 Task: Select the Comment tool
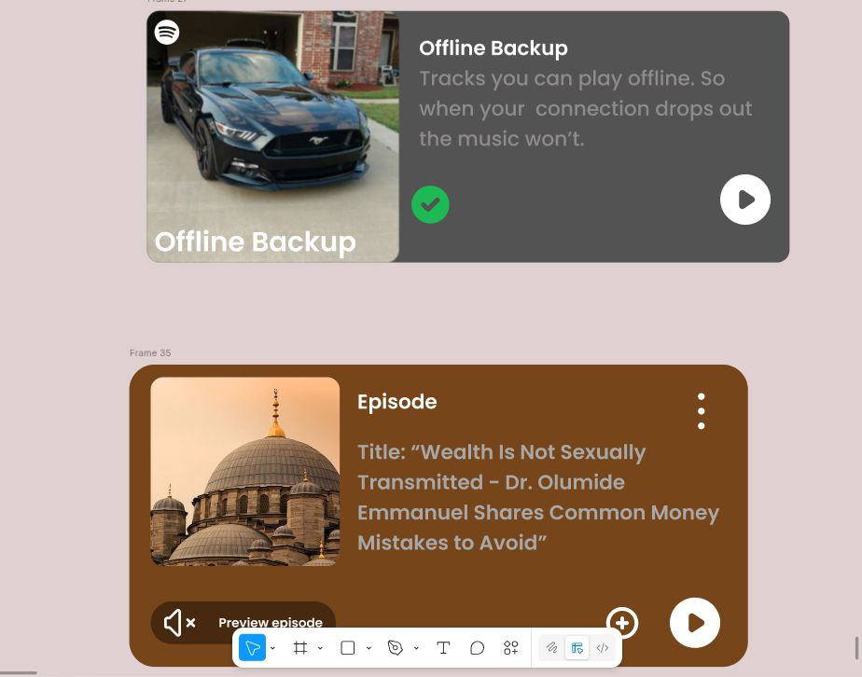click(478, 648)
